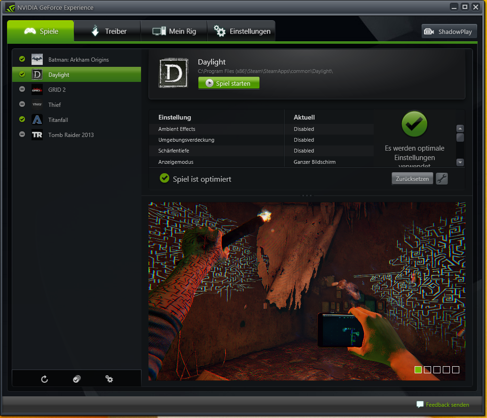Click the Umgebungsverdeckung setting row
This screenshot has width=487, height=418.
pyautogui.click(x=261, y=140)
